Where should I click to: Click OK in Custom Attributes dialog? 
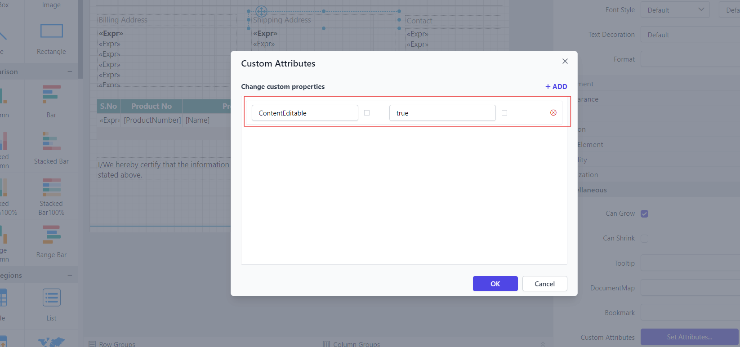click(495, 284)
